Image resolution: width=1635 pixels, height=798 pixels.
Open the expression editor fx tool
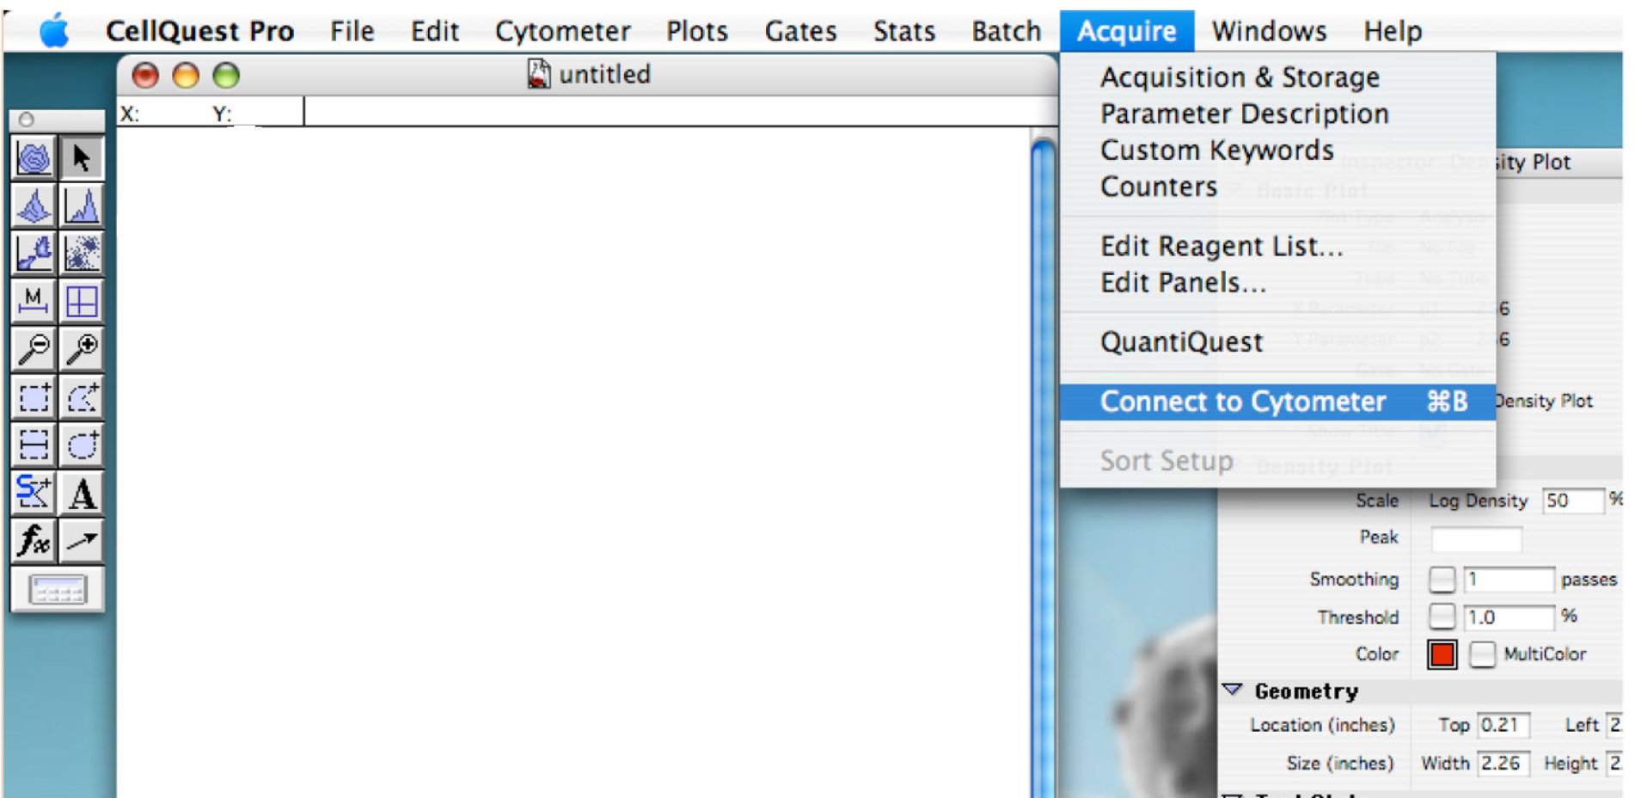point(34,541)
